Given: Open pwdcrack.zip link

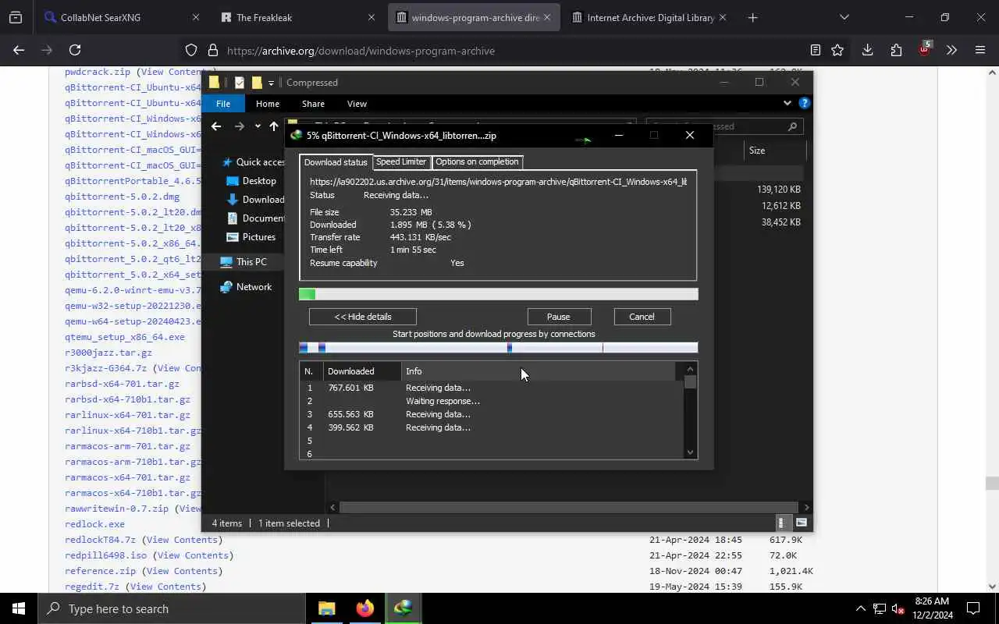Looking at the screenshot, I should point(98,72).
